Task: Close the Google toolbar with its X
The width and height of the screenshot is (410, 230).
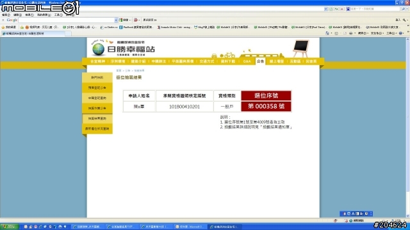Action: click(x=3, y=20)
